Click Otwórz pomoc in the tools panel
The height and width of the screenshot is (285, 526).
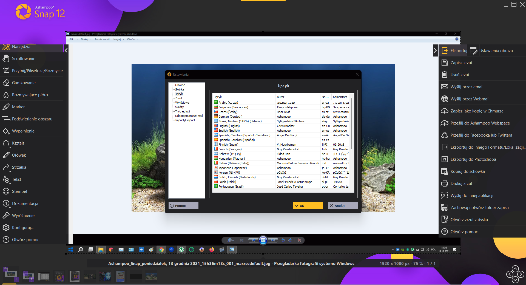click(x=32, y=240)
